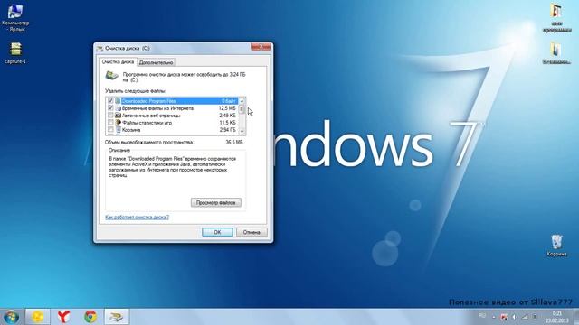Click the RU language indicator
Image resolution: width=579 pixels, height=325 pixels.
point(482,316)
